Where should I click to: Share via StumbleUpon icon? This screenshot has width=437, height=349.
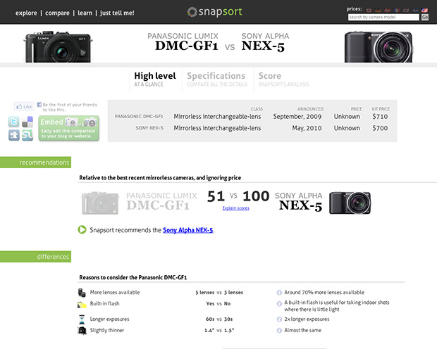click(x=27, y=135)
